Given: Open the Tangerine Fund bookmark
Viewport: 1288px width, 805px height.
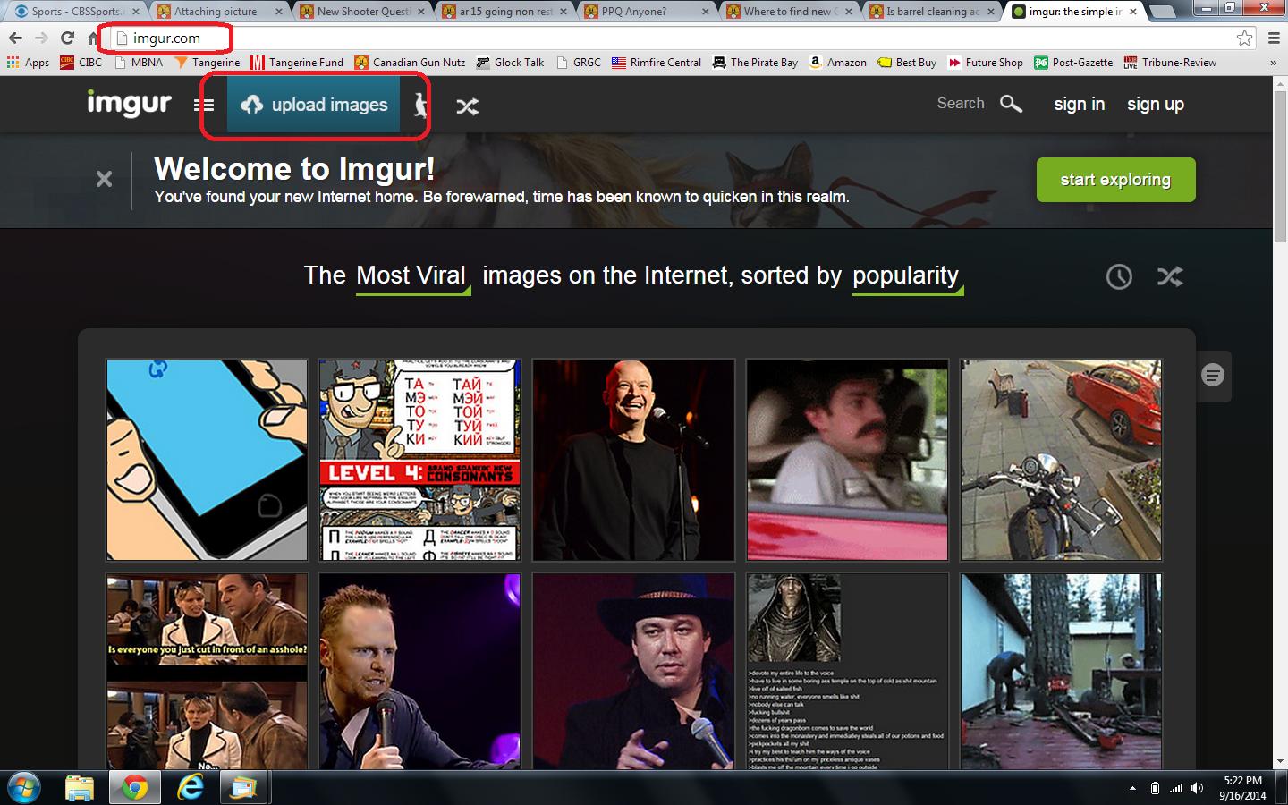Looking at the screenshot, I should click(x=298, y=63).
